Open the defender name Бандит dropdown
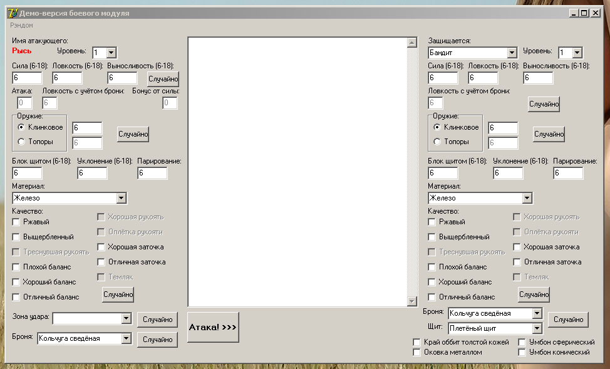610x369 pixels. [512, 53]
